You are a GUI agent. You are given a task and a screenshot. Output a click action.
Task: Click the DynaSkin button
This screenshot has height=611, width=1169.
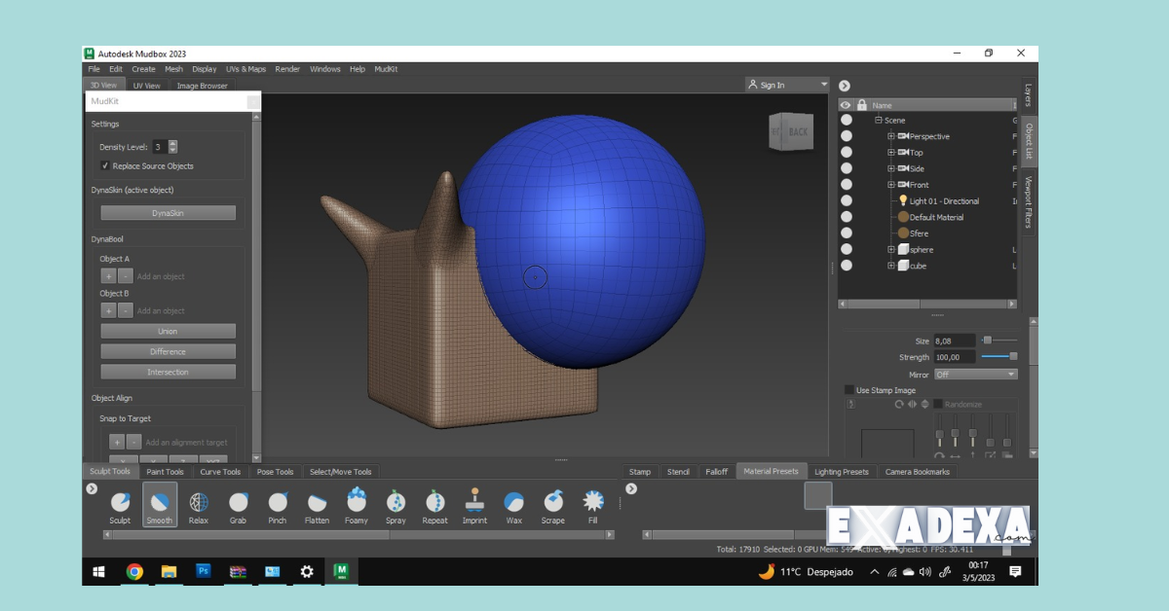[168, 212]
